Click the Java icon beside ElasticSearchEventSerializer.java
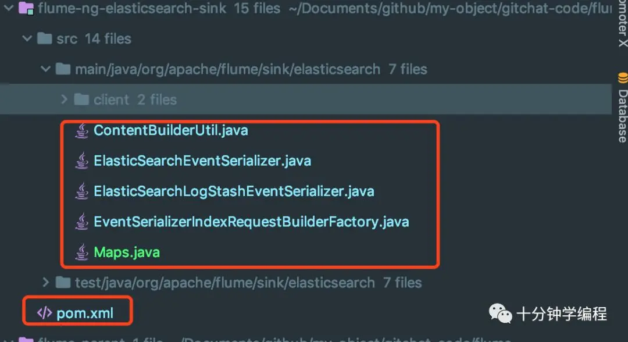The width and height of the screenshot is (628, 342). (x=81, y=161)
